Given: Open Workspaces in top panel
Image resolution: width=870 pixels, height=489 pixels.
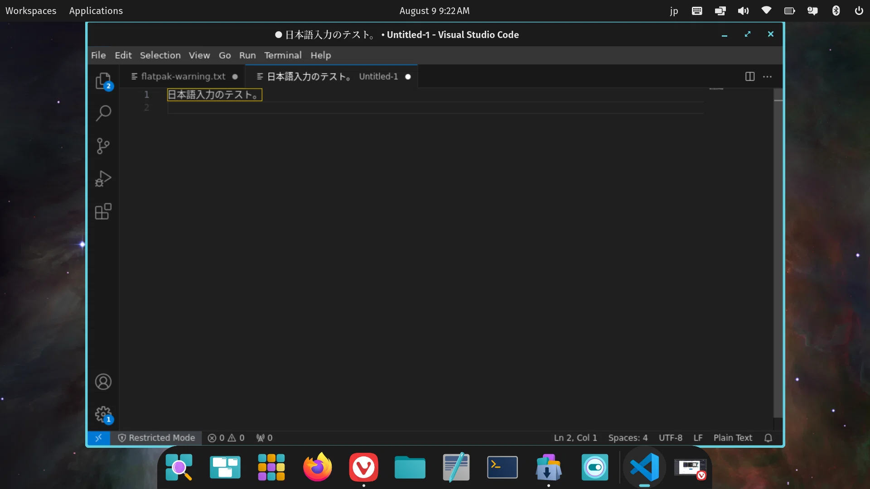Looking at the screenshot, I should pyautogui.click(x=31, y=11).
